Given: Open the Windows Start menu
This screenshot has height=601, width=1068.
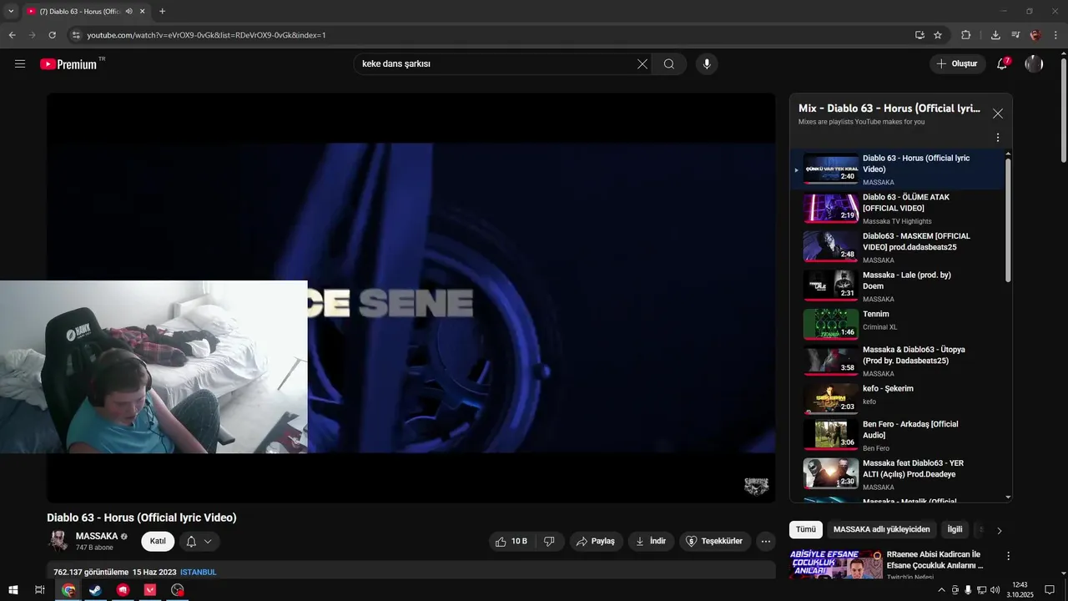Looking at the screenshot, I should click(13, 590).
